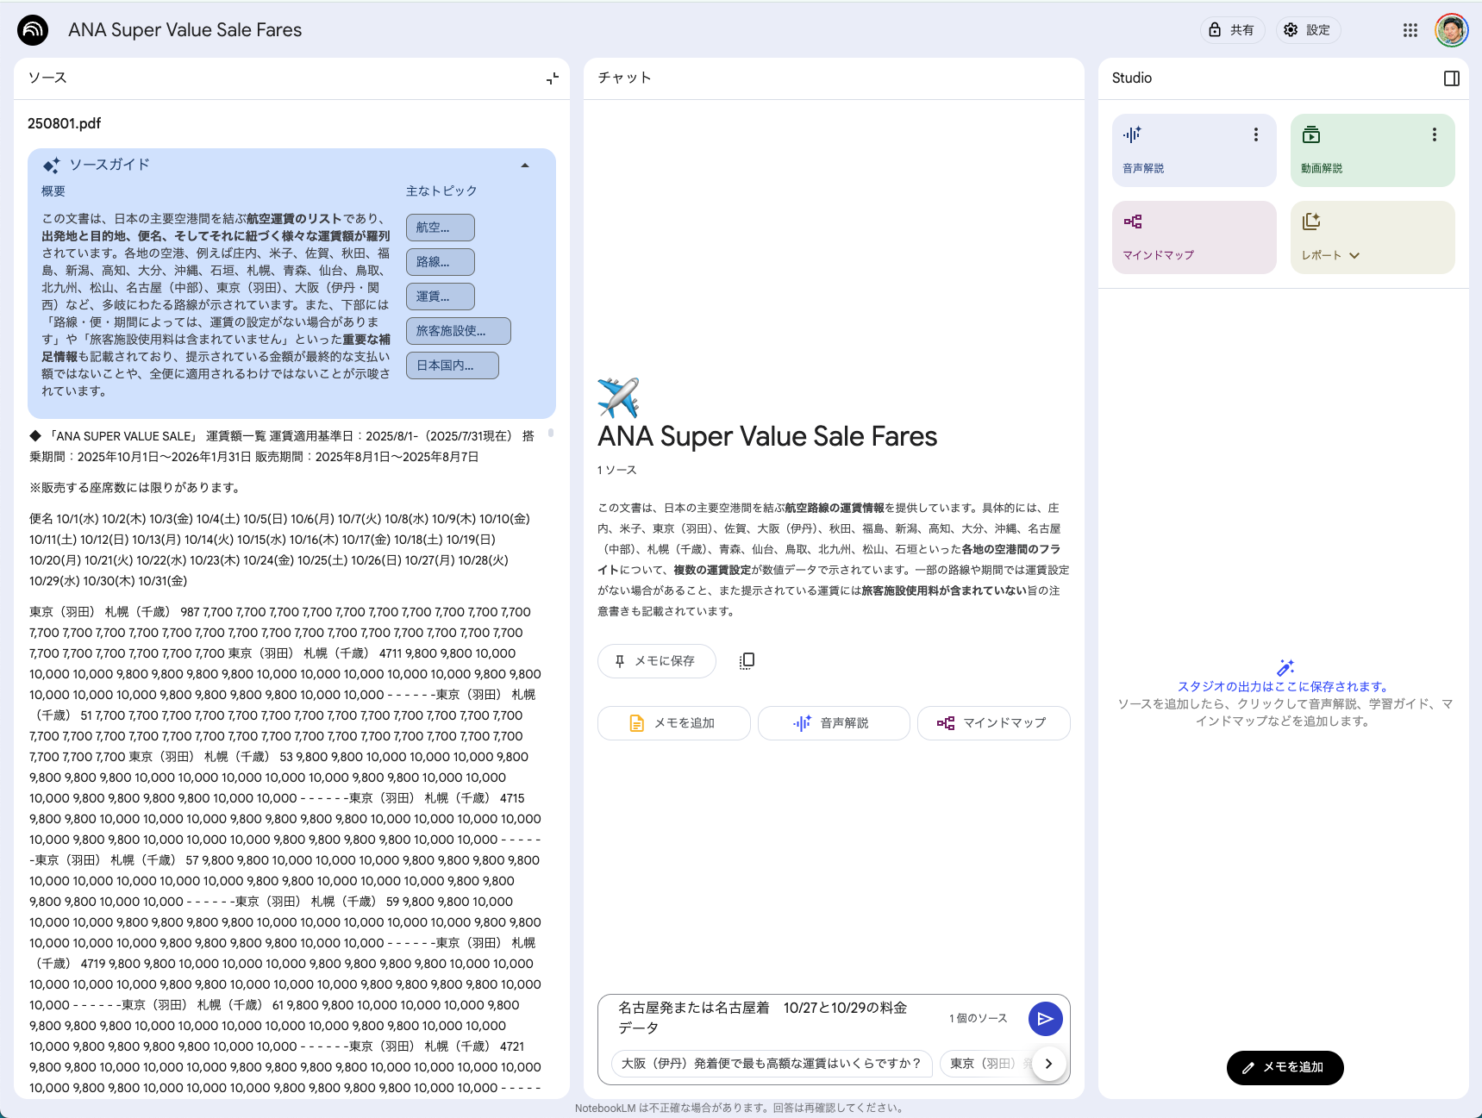Select the 大阪（伊丹）発着便 suggested question
The image size is (1482, 1118).
pyautogui.click(x=772, y=1064)
